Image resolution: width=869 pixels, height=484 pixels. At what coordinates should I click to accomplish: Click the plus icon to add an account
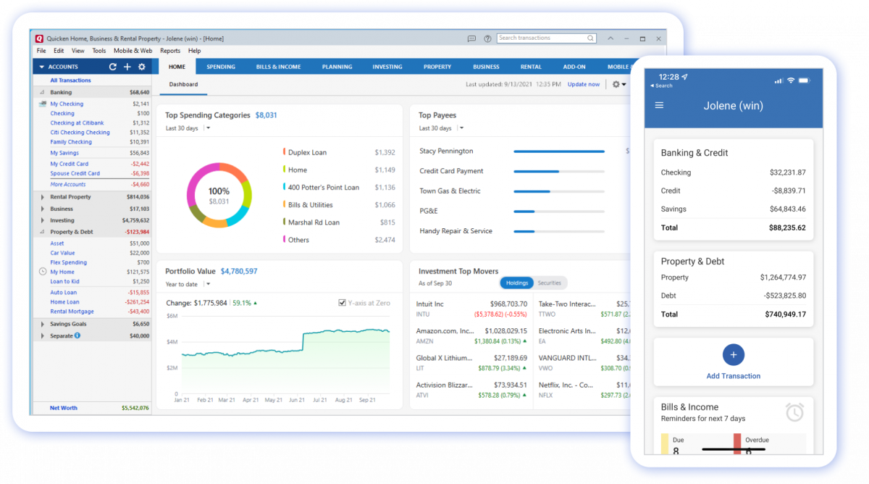[127, 67]
